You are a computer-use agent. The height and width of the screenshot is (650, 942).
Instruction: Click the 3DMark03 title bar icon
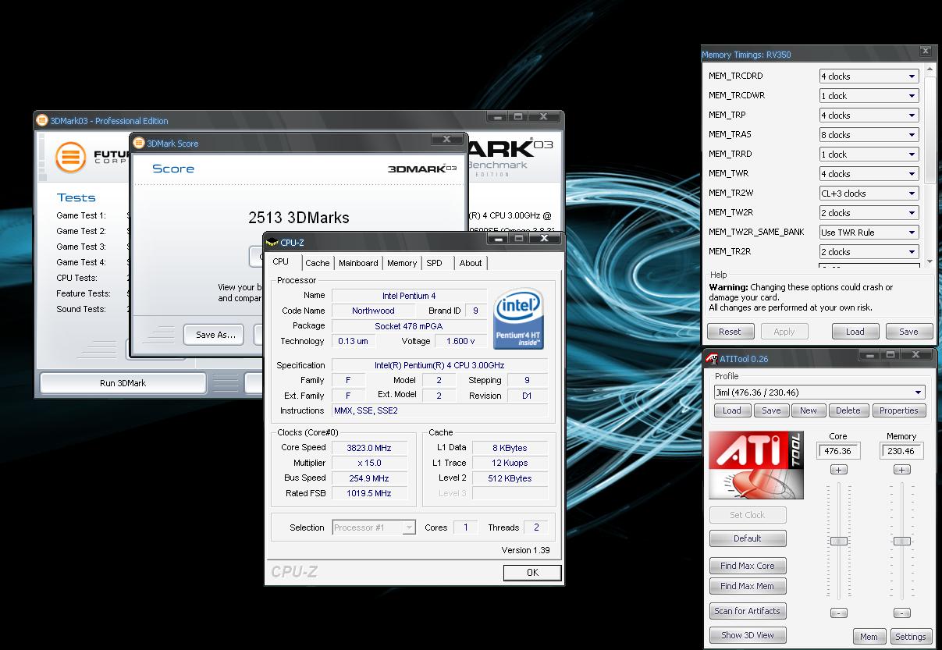pos(42,120)
